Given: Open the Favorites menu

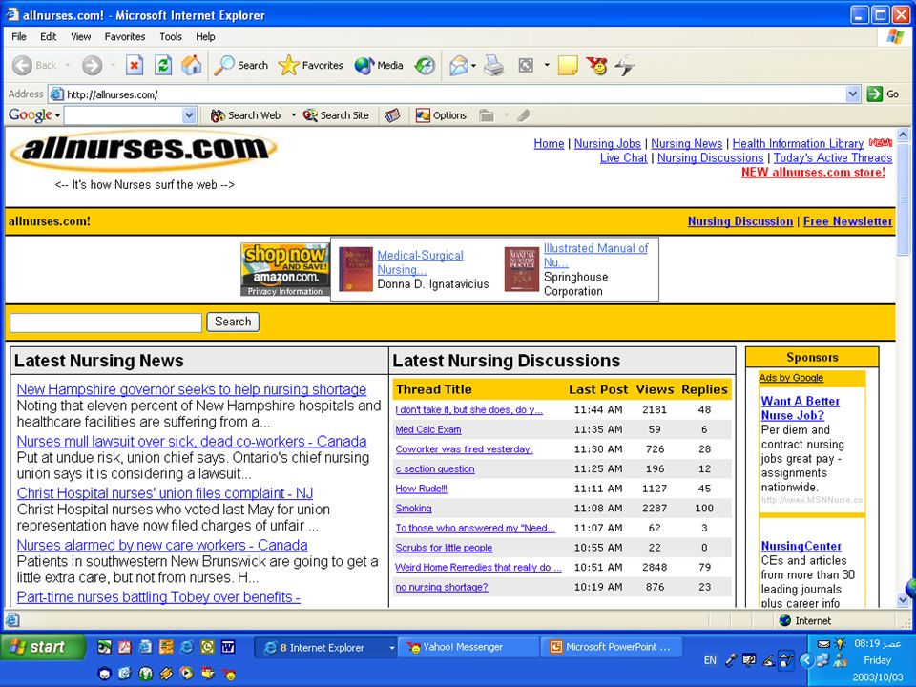Looking at the screenshot, I should pyautogui.click(x=124, y=37).
